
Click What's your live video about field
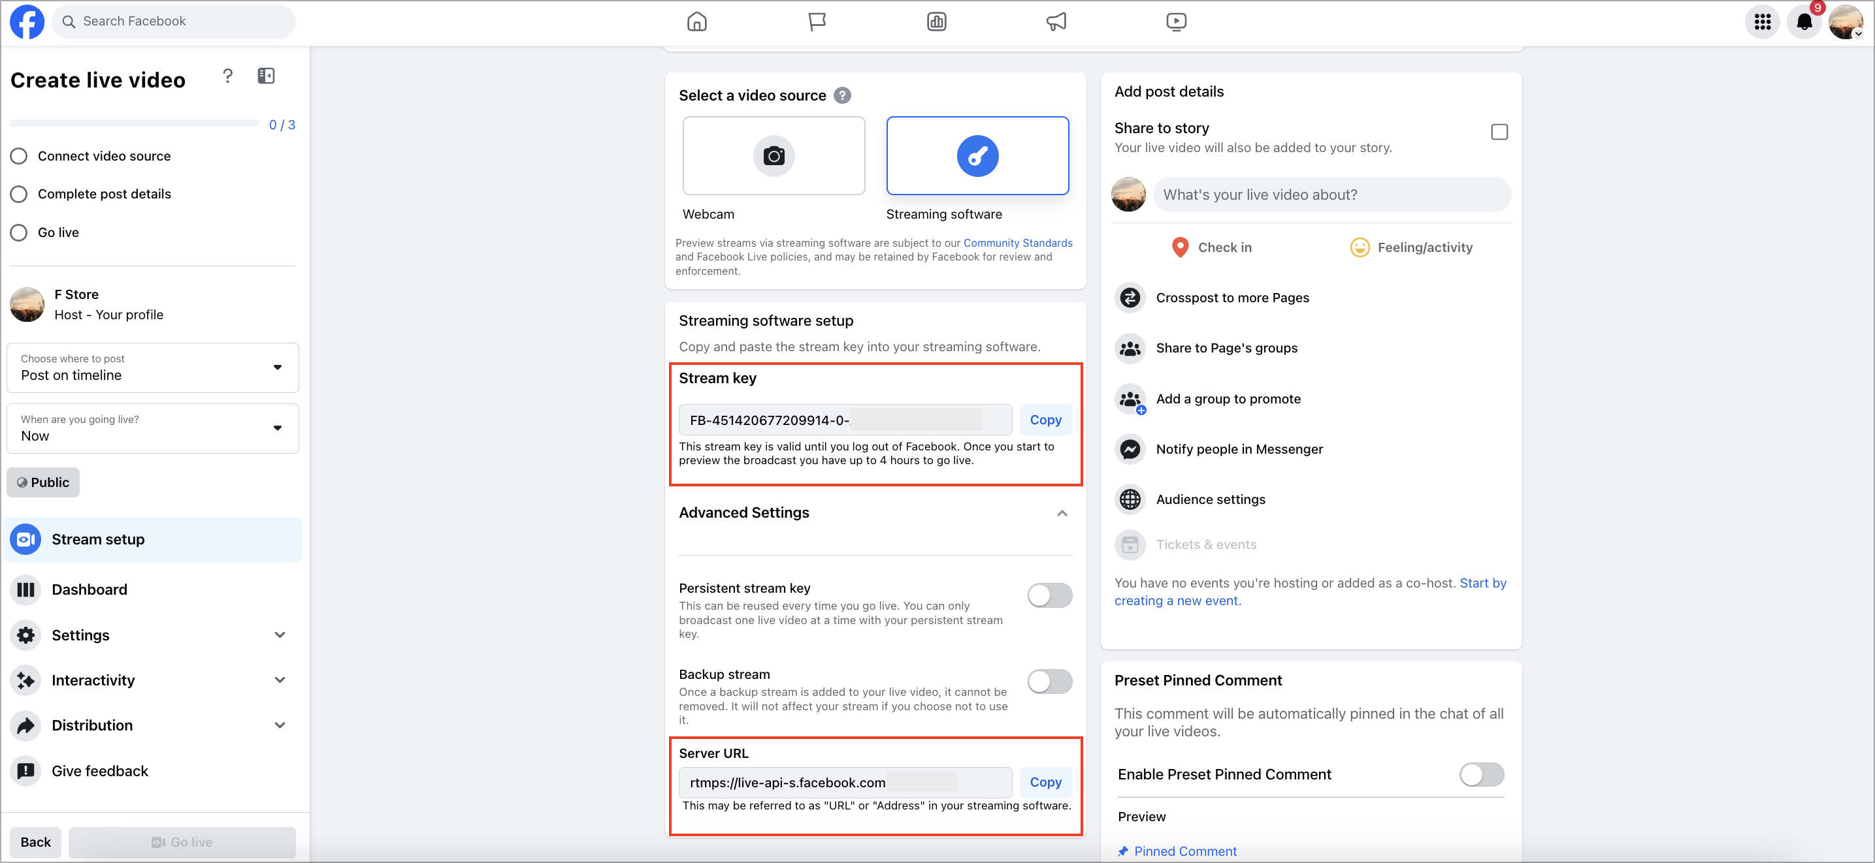pos(1331,195)
